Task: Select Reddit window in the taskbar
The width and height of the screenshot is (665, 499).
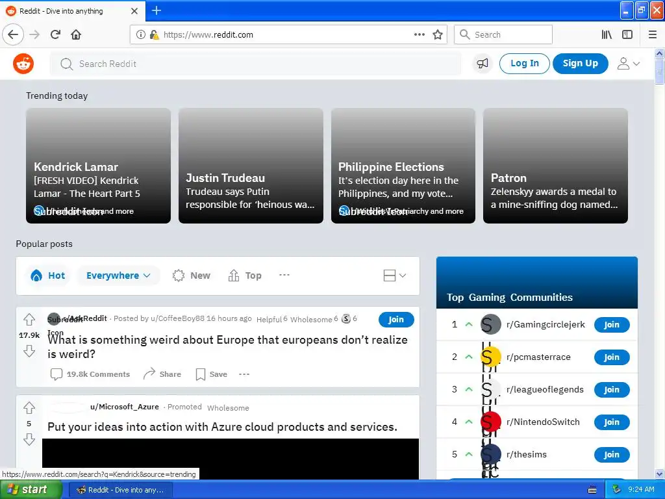Action: tap(121, 490)
